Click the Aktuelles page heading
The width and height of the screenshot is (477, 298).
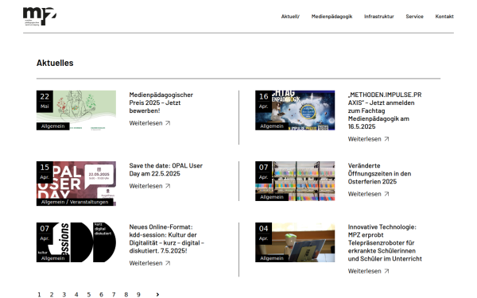pos(55,63)
